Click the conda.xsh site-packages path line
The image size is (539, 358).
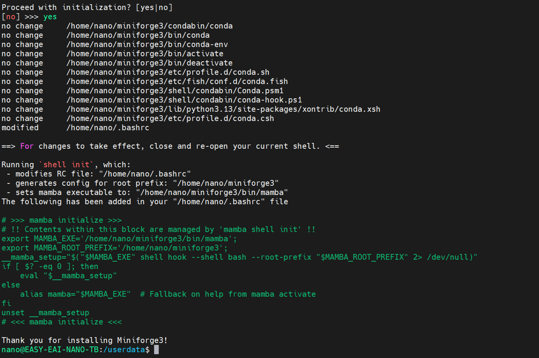coord(191,110)
